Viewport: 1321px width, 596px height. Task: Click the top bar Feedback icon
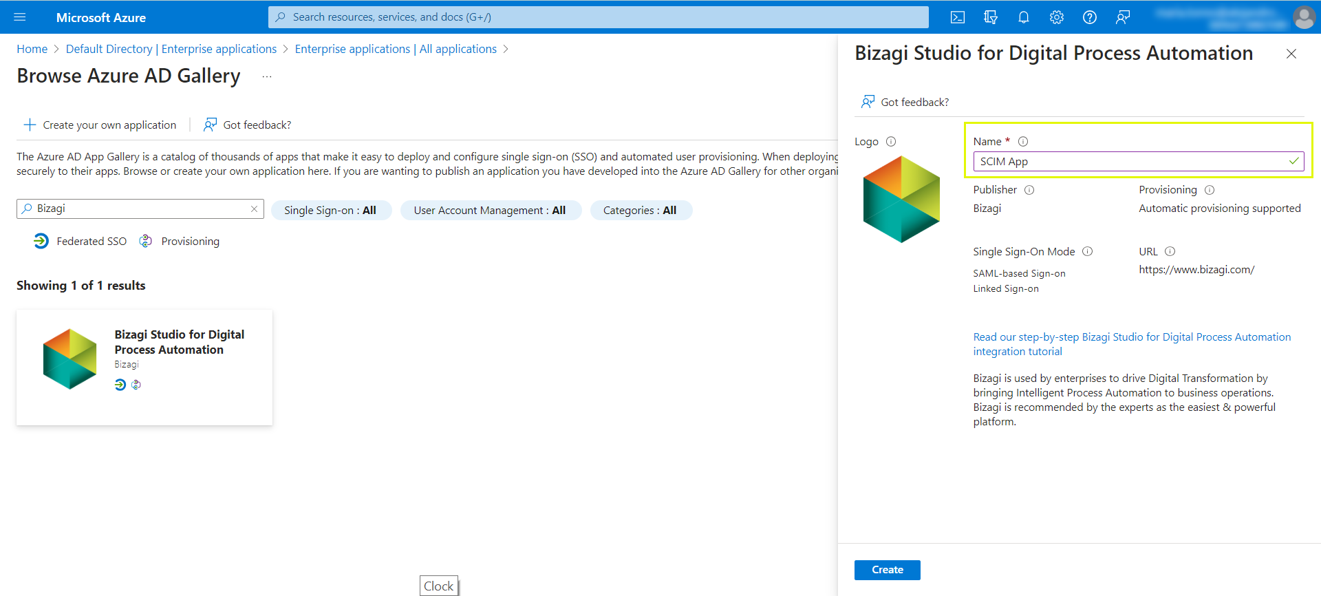1123,17
